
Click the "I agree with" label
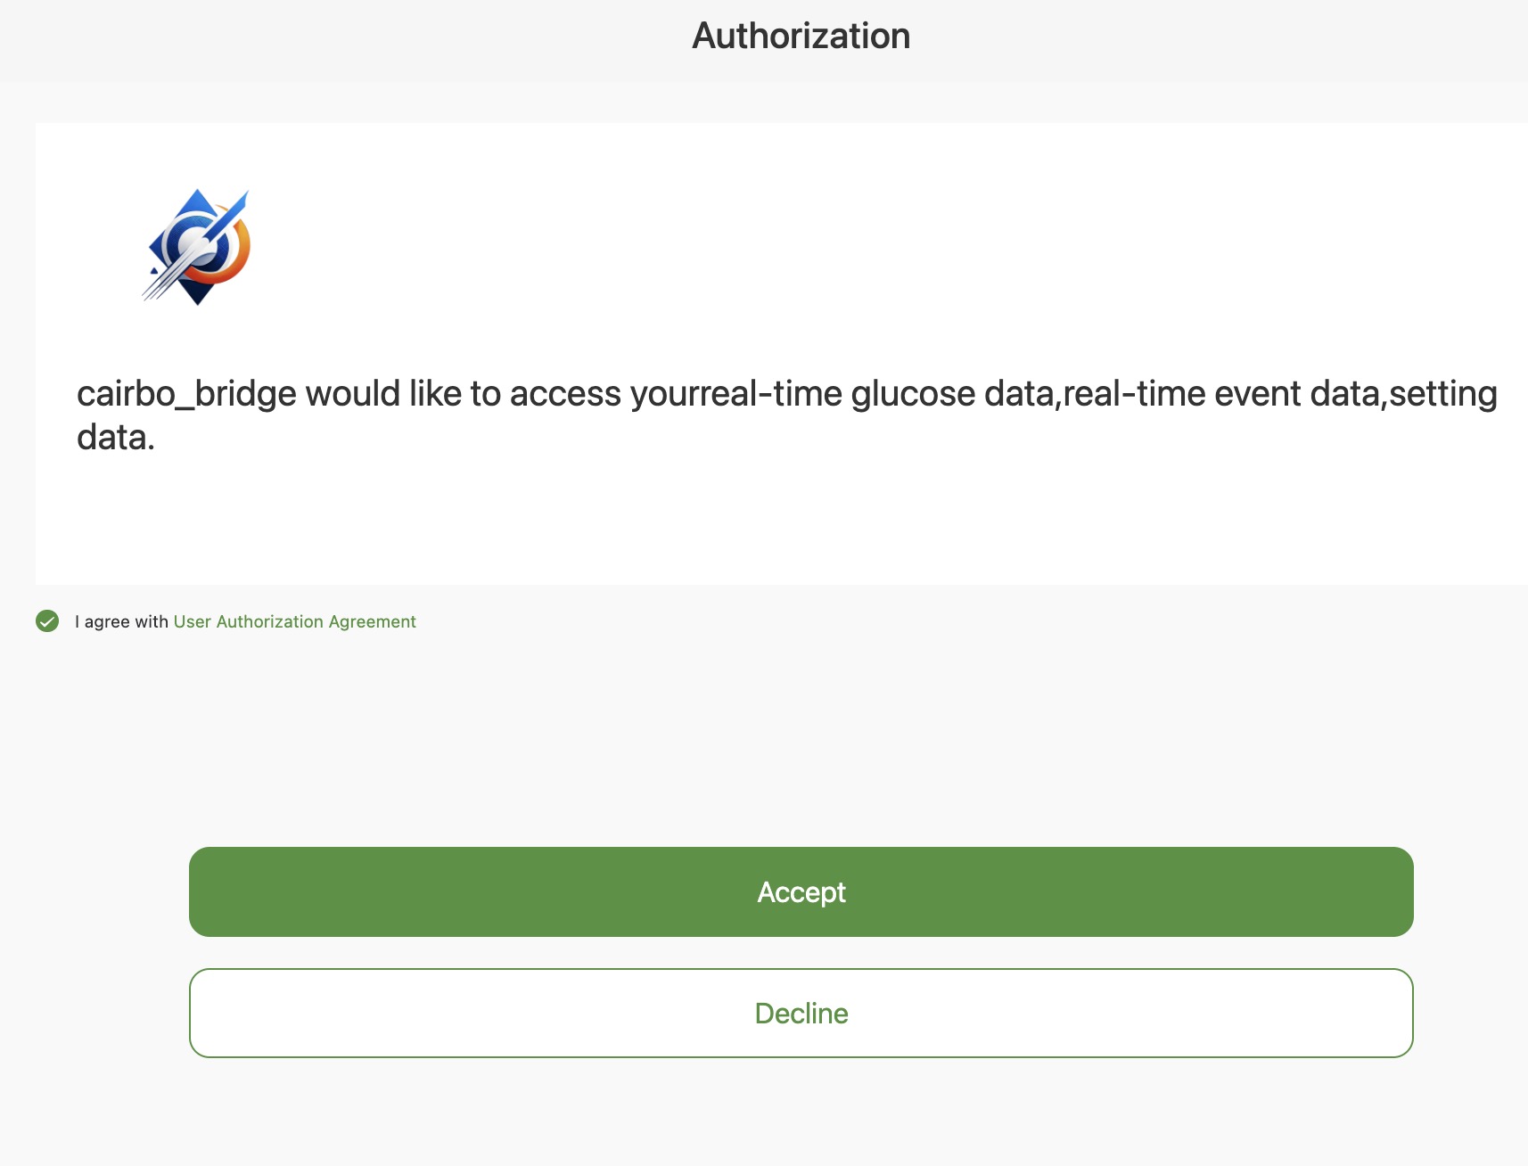pos(121,621)
